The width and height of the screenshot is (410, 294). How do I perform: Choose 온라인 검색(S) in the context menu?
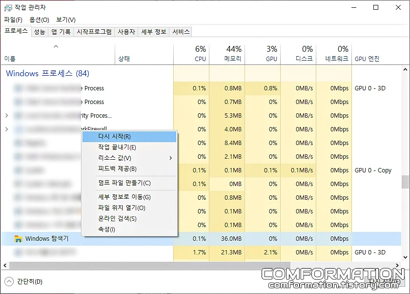(129, 218)
